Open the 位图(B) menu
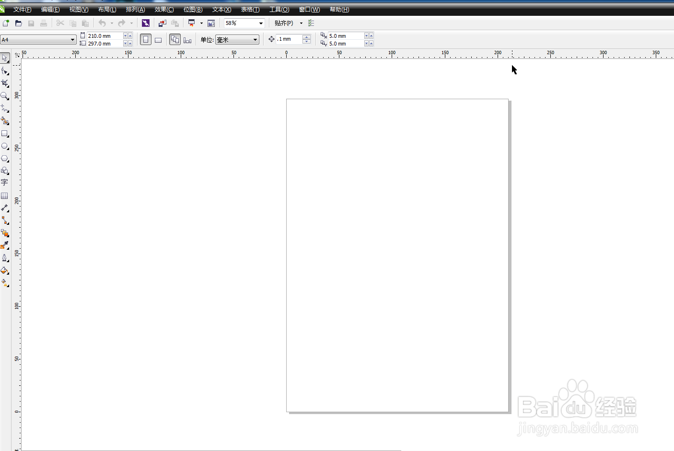 coord(193,10)
